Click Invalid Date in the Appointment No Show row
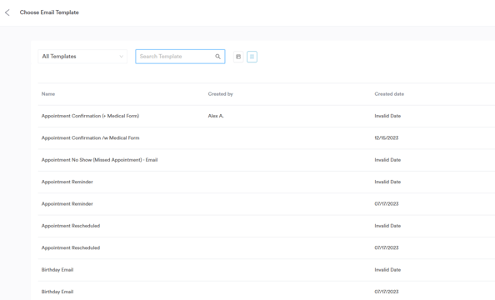 pos(387,160)
